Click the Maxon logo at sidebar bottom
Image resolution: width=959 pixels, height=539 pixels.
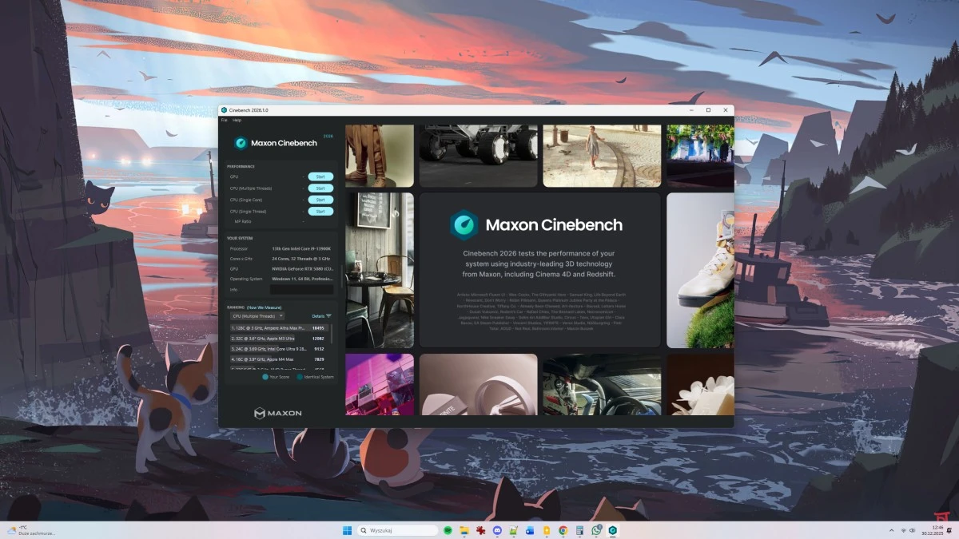pyautogui.click(x=277, y=413)
